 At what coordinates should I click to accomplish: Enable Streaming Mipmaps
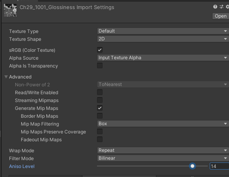pyautogui.click(x=100, y=100)
